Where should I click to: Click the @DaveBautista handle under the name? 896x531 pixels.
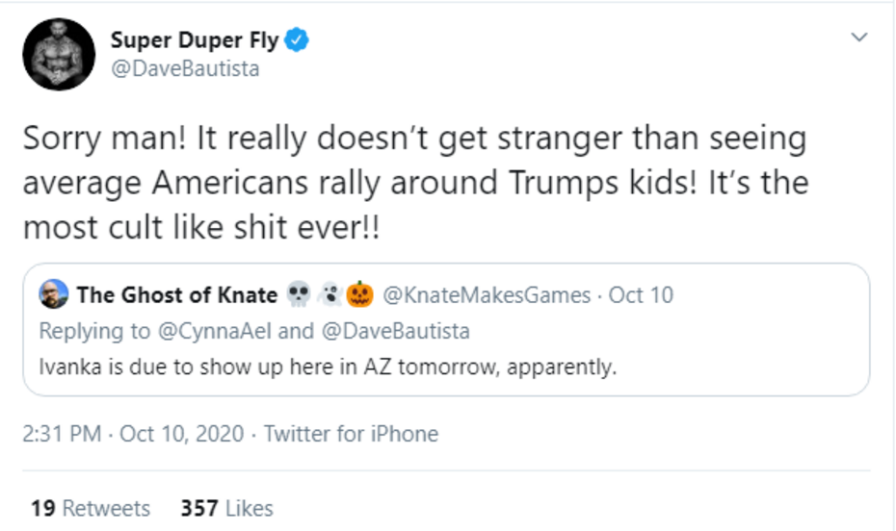coord(185,69)
